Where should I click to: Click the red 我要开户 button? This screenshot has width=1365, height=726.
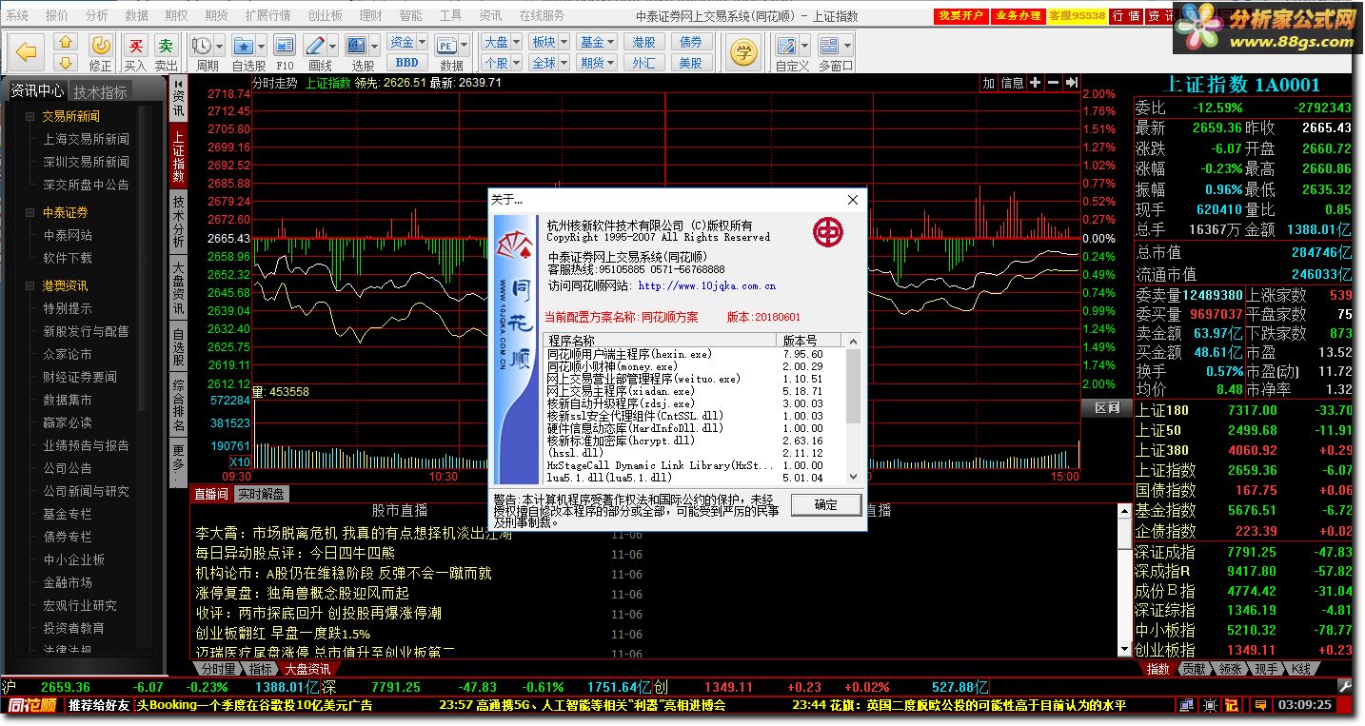pyautogui.click(x=960, y=16)
